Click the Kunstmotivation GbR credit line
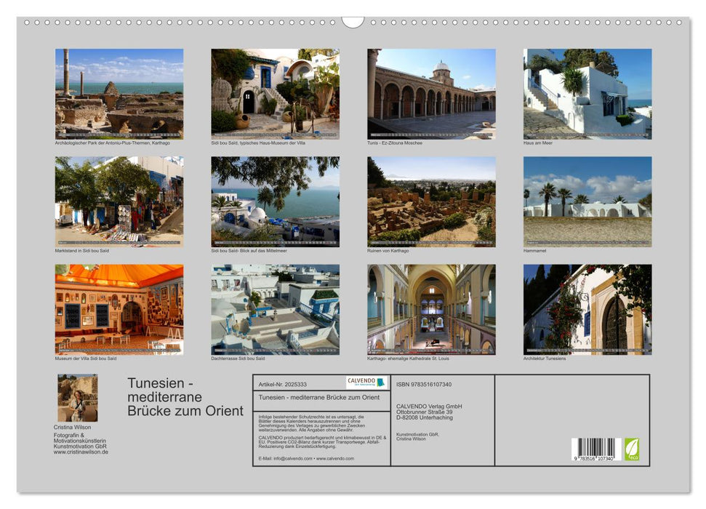Viewport: 706px width, 509px height. [x=417, y=437]
